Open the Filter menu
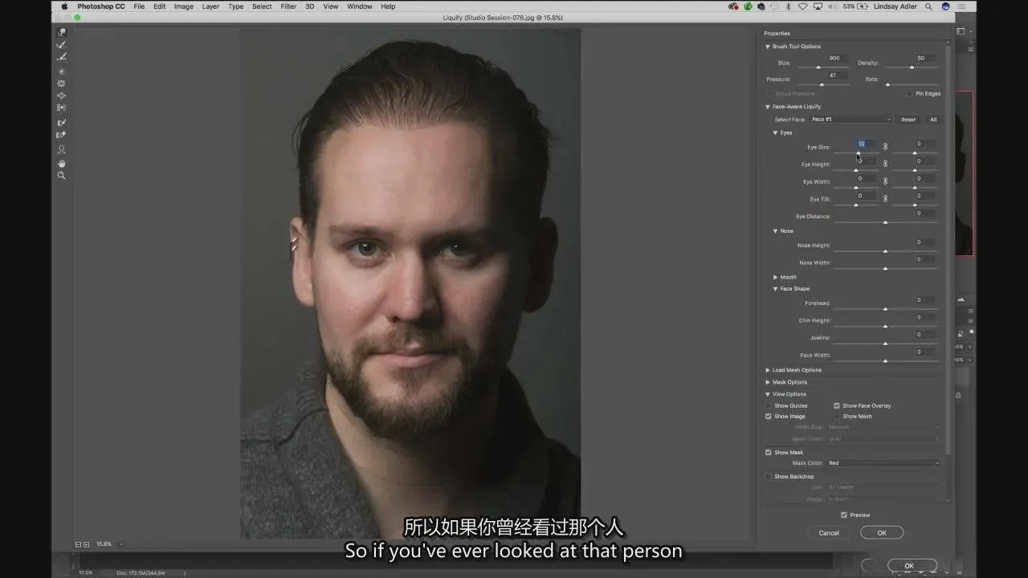 click(x=288, y=6)
